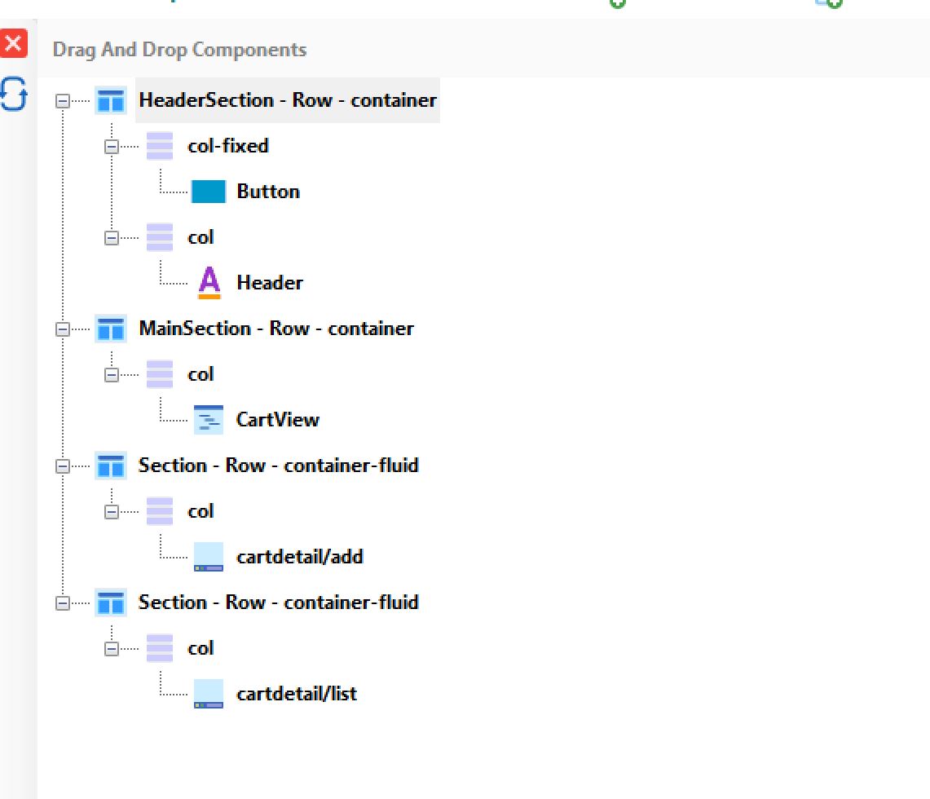
Task: Select the MainSection - Row - container item
Action: (x=275, y=329)
